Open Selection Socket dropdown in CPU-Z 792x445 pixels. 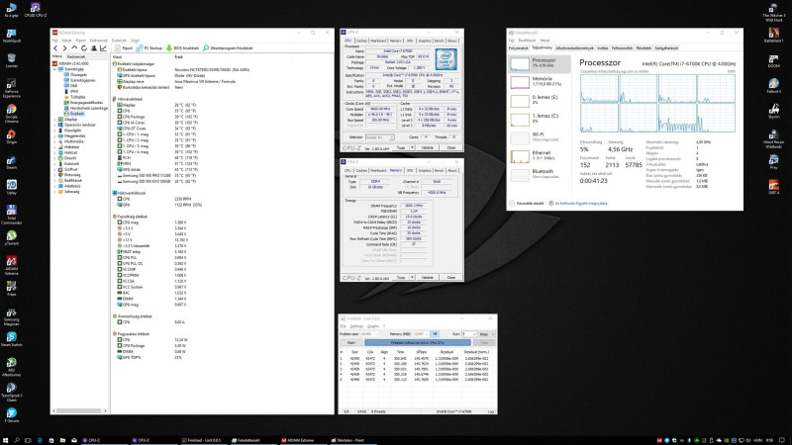click(x=380, y=137)
